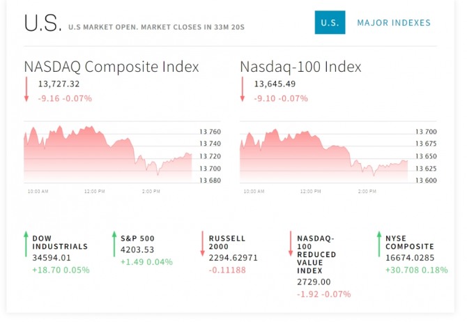Open the NASDAQ Composite Index heading
Viewport: 467px width, 322px height.
pos(112,67)
